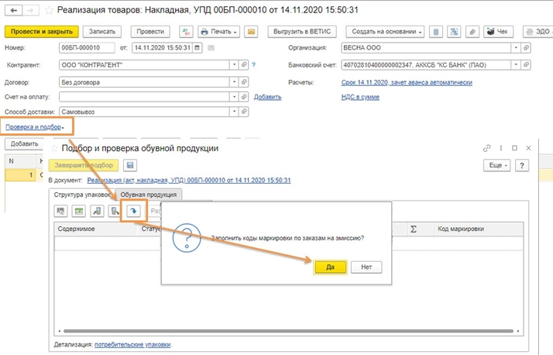This screenshot has height=355, width=553.
Task: Click the Dt/Kt postings icon
Action: point(186,32)
